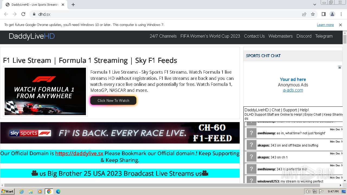Image resolution: width=347 pixels, height=195 pixels.
Task: Close the DaddyLiveHD browser tab
Action: point(63,5)
